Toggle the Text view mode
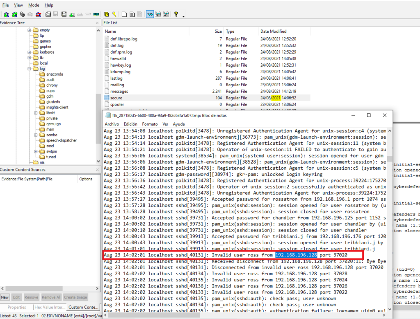Screen dimensions: 420x319 [158, 14]
